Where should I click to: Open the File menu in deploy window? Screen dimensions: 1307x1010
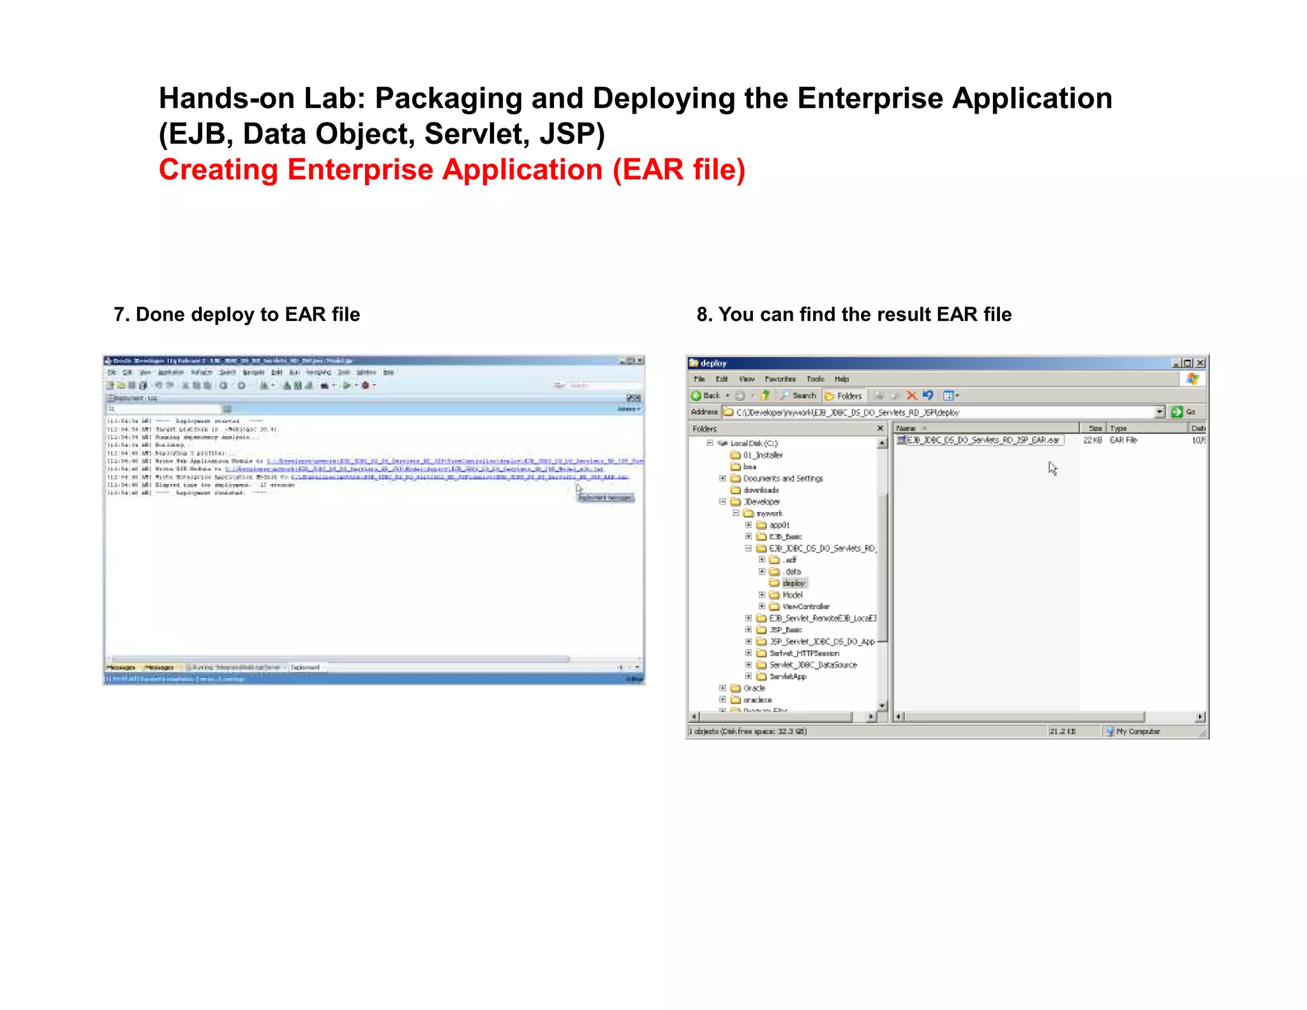point(699,379)
